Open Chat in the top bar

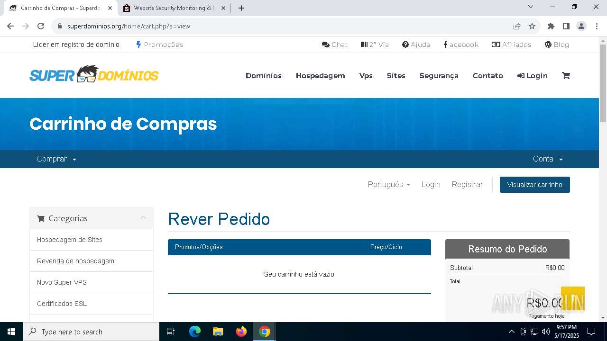tap(334, 45)
